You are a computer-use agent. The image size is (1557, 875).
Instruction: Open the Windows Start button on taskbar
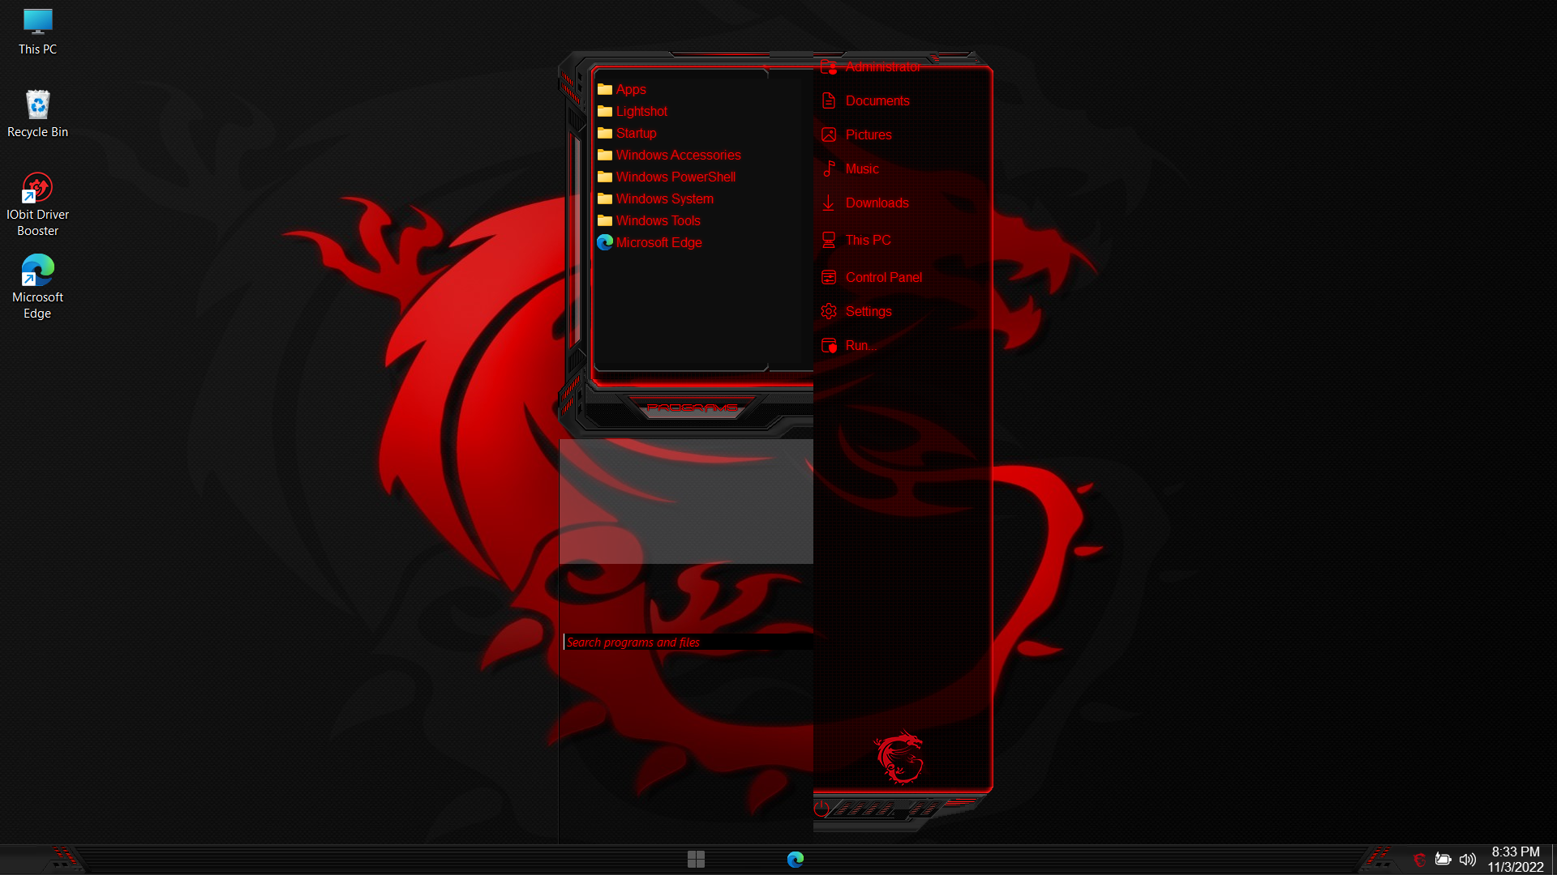click(x=696, y=859)
